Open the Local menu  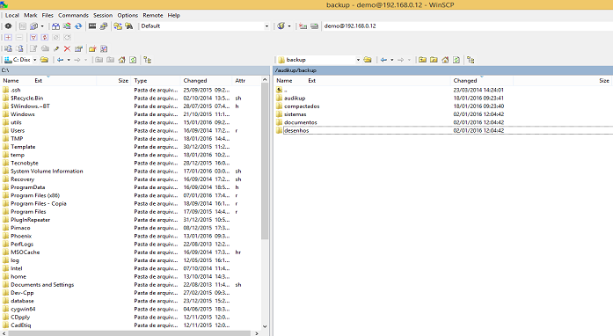(11, 15)
